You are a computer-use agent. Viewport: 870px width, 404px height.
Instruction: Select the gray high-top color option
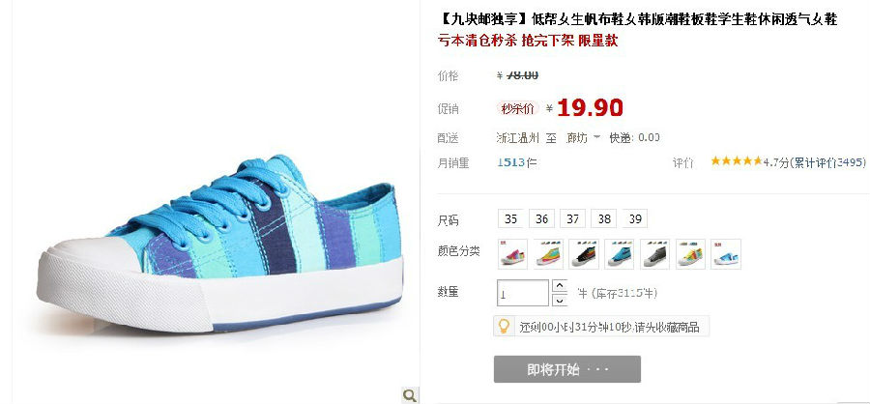654,254
